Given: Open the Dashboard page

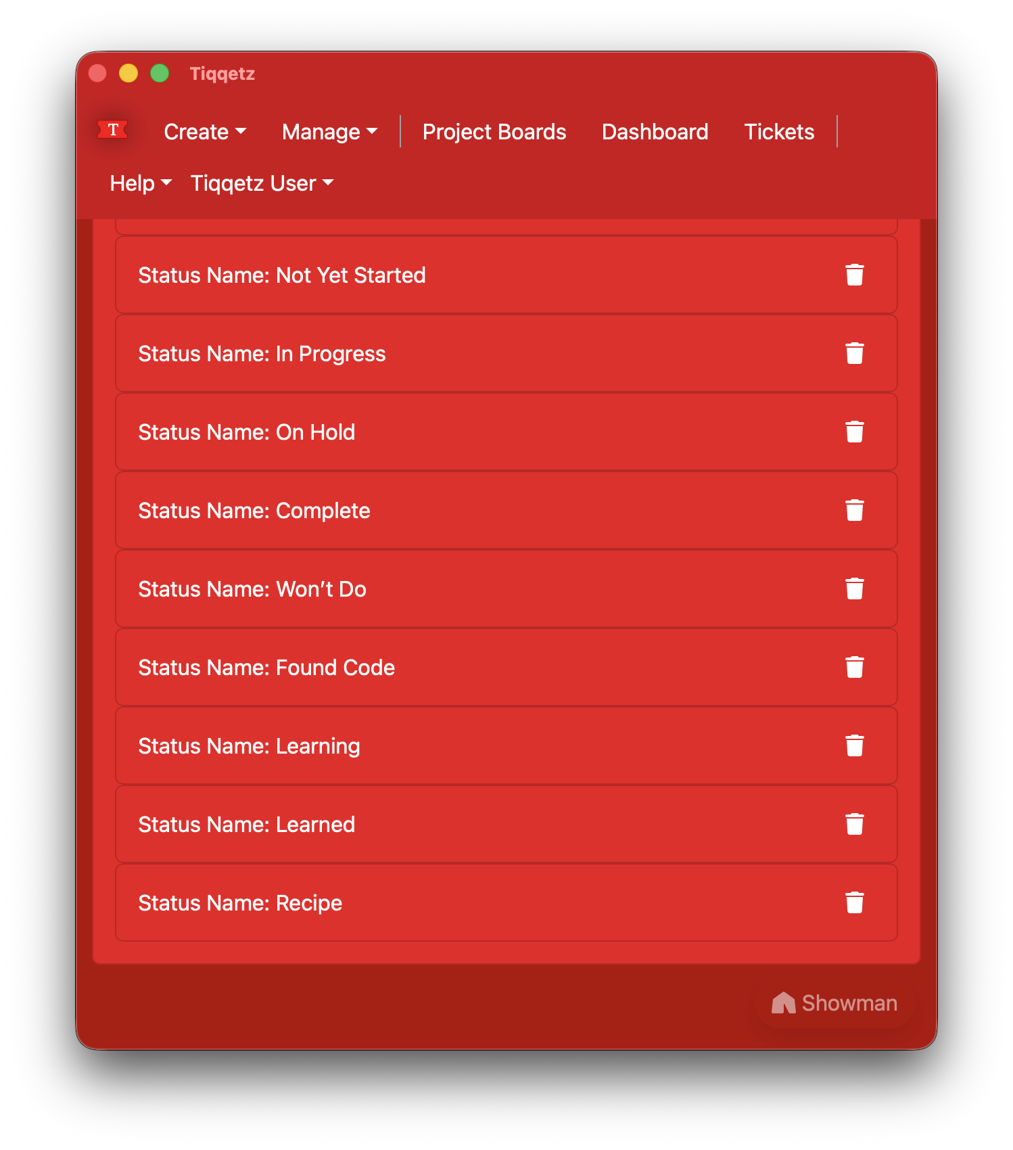Looking at the screenshot, I should [655, 131].
